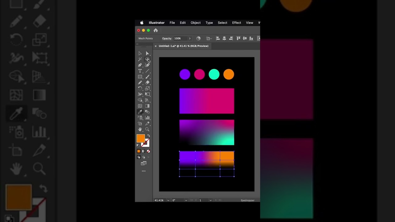Click Horizontal Align Right icon
The width and height of the screenshot is (395, 222).
click(x=231, y=39)
